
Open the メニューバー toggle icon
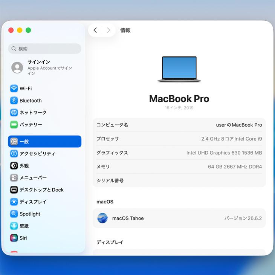[x=14, y=178]
